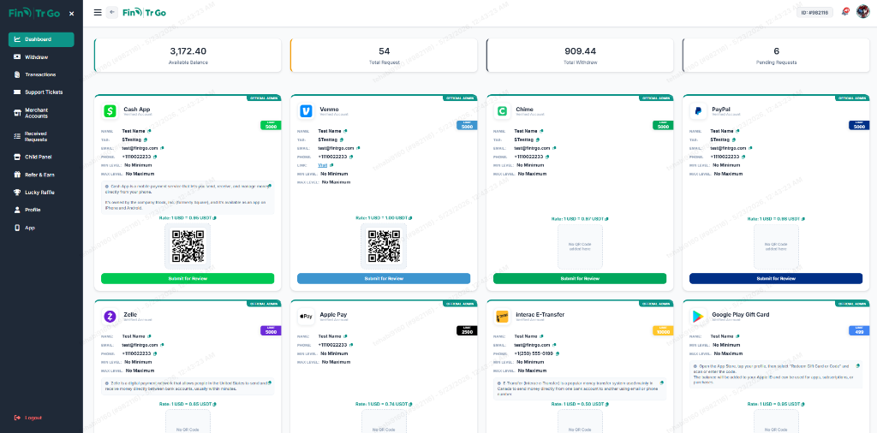The image size is (877, 433).
Task: Submit Chime for review
Action: coord(580,278)
